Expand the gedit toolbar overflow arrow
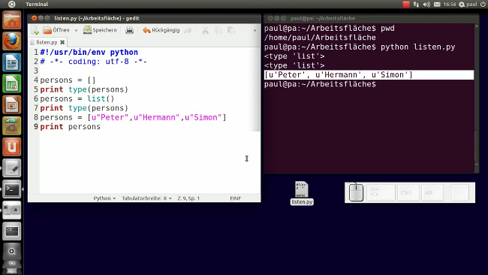 (x=255, y=31)
